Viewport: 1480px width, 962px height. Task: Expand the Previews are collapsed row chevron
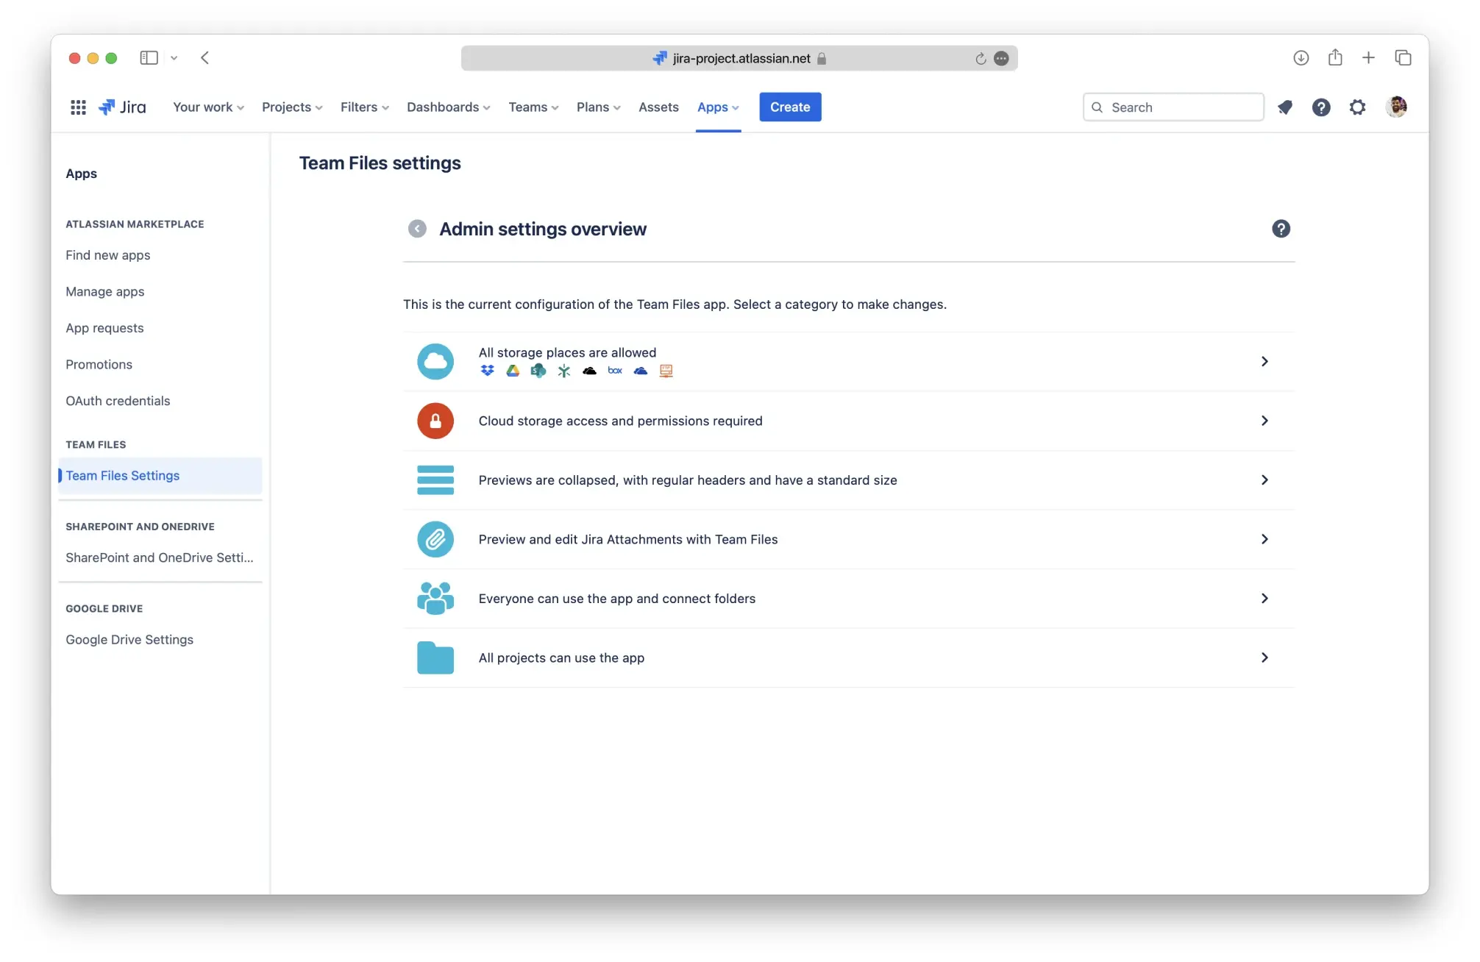pos(1264,480)
